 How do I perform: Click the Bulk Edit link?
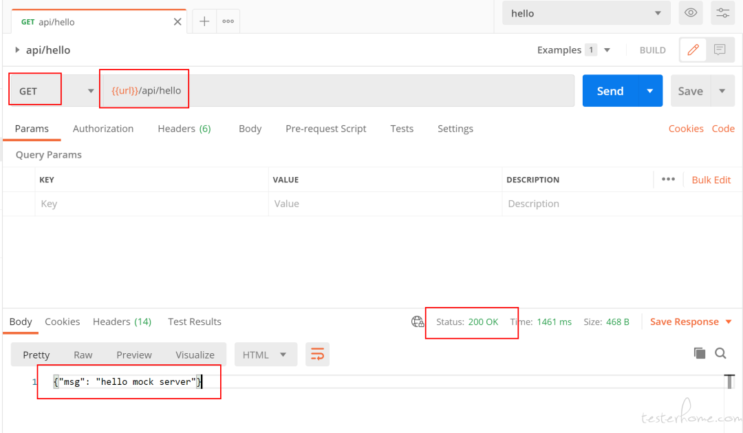[x=711, y=180]
